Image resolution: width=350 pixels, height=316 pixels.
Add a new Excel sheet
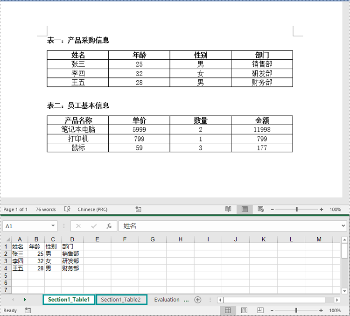[197, 300]
